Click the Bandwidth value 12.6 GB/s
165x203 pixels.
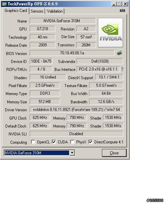(106, 102)
